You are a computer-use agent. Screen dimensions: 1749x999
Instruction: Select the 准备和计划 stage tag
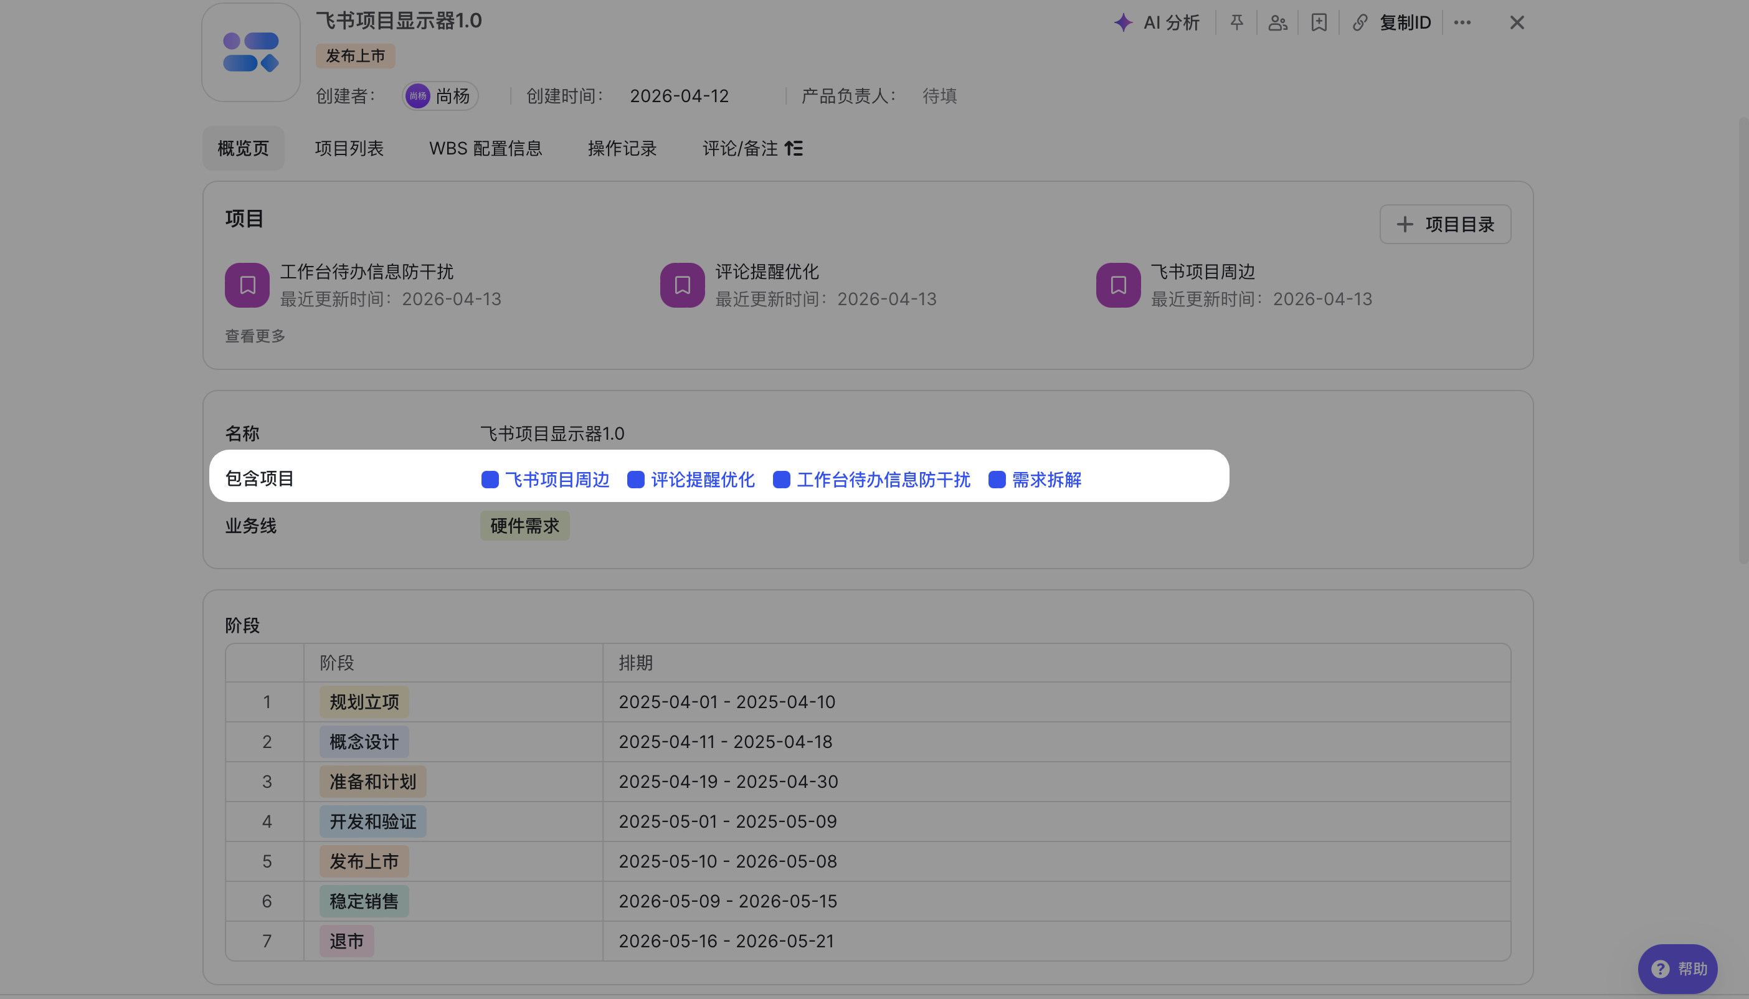pos(372,782)
